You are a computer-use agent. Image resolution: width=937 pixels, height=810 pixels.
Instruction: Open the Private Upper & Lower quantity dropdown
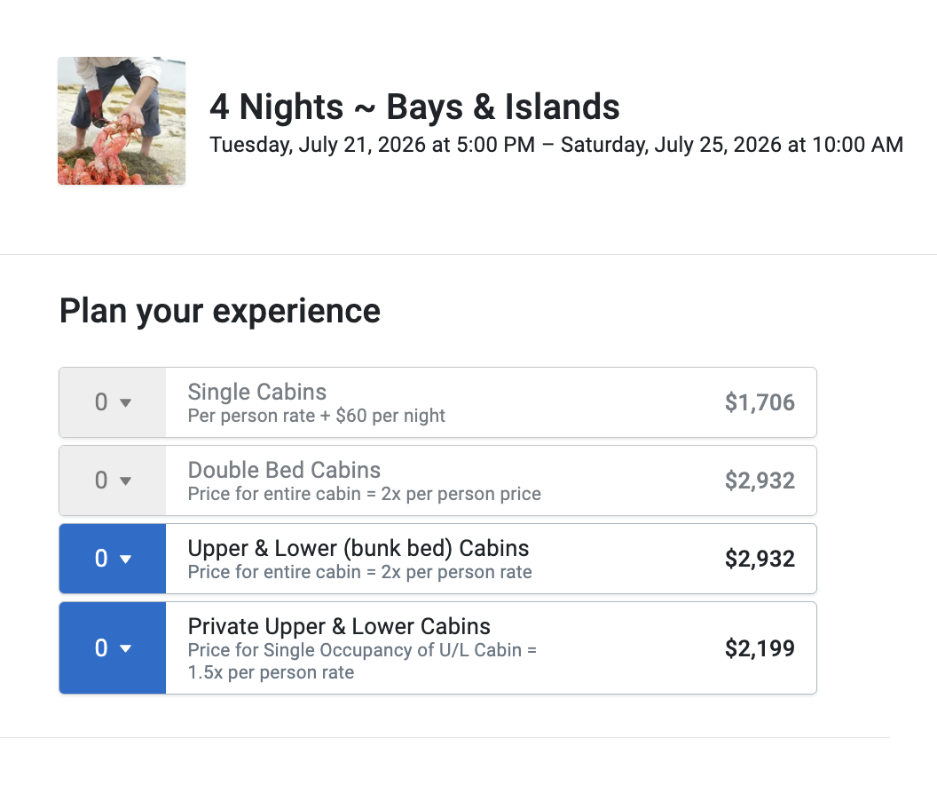pos(113,647)
